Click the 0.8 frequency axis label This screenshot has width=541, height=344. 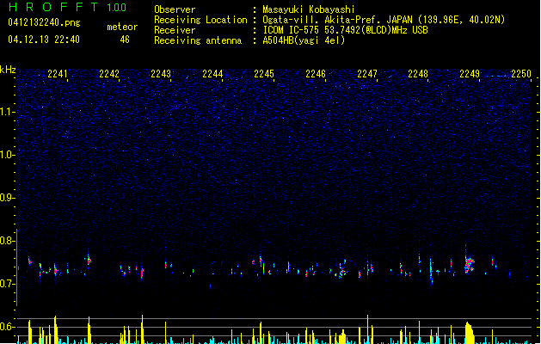click(7, 241)
